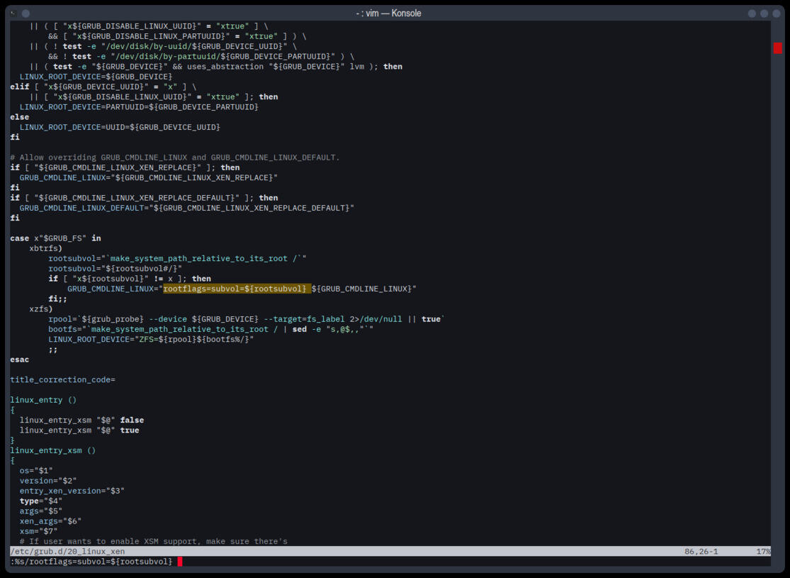Click 'make_system_path_relative_to_its_root /' in rootsubvol line
The height and width of the screenshot is (578, 790).
point(203,258)
